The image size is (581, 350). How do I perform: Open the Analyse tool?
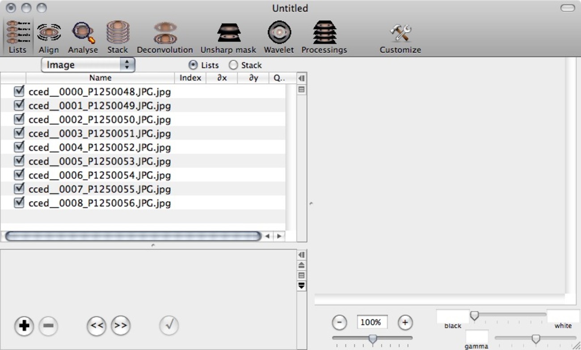tap(83, 37)
